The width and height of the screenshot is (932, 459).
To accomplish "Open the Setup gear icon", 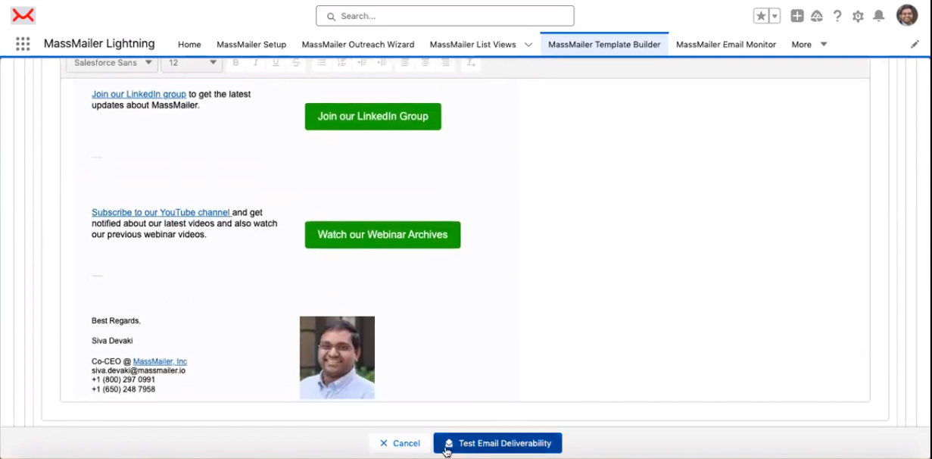I will (858, 16).
